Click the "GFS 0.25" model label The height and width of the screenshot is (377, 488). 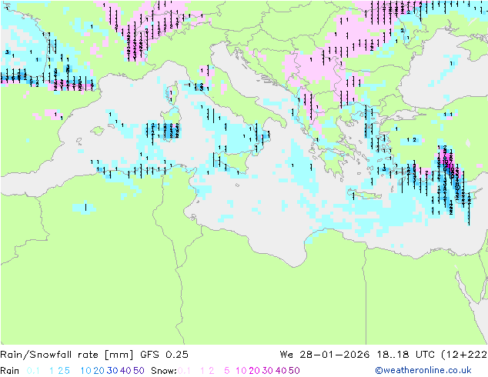click(164, 355)
